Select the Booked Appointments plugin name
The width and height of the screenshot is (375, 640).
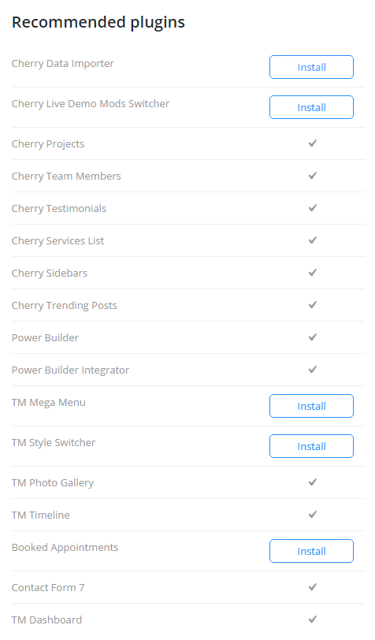click(x=65, y=548)
